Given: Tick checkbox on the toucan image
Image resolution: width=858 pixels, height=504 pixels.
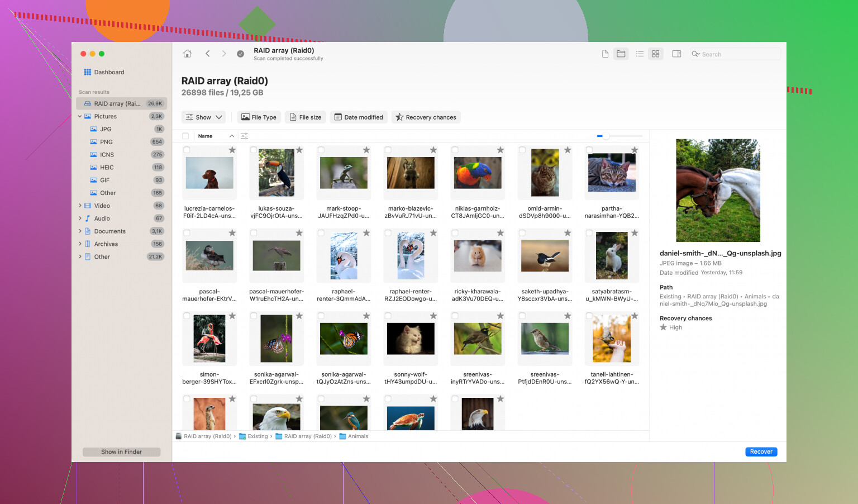Looking at the screenshot, I should (x=254, y=150).
